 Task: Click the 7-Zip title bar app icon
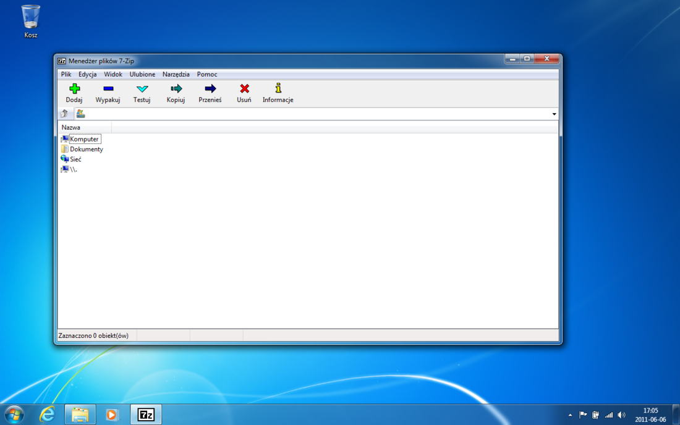pyautogui.click(x=62, y=61)
